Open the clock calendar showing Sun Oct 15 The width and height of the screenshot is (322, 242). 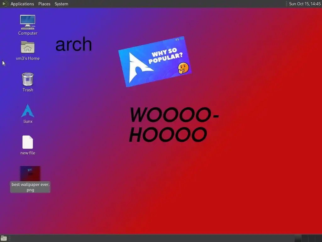coord(305,4)
